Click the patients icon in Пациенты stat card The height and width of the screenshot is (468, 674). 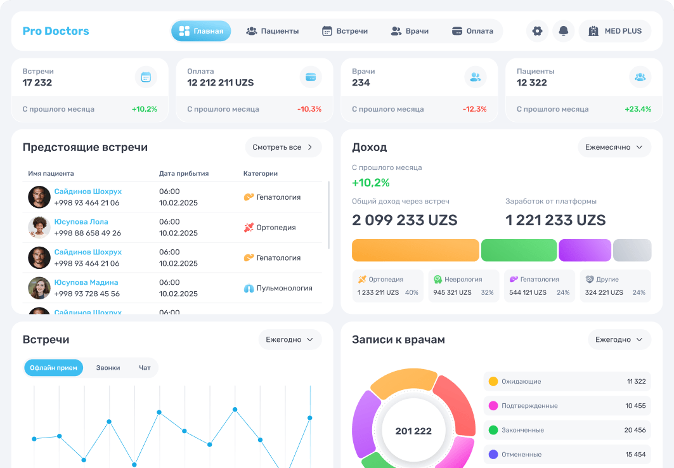pos(640,77)
